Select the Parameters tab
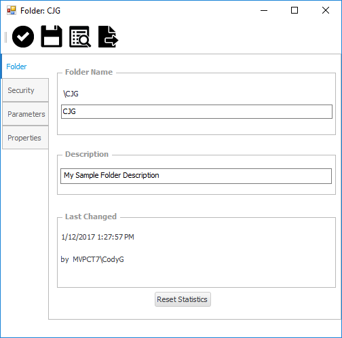 (x=25, y=114)
